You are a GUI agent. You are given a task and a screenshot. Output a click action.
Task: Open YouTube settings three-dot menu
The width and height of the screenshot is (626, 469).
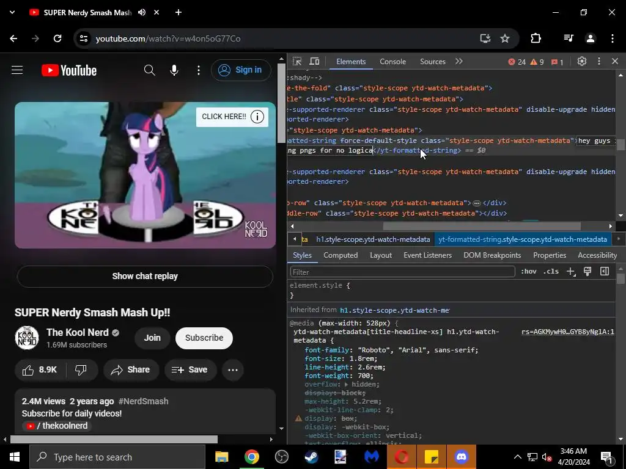199,70
